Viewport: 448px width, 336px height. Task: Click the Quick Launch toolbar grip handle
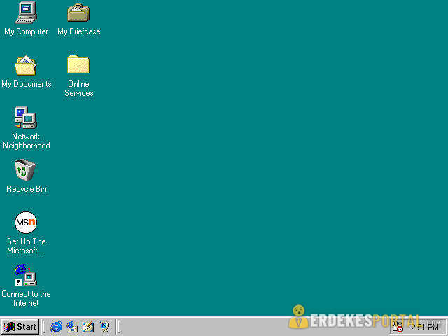pos(43,327)
